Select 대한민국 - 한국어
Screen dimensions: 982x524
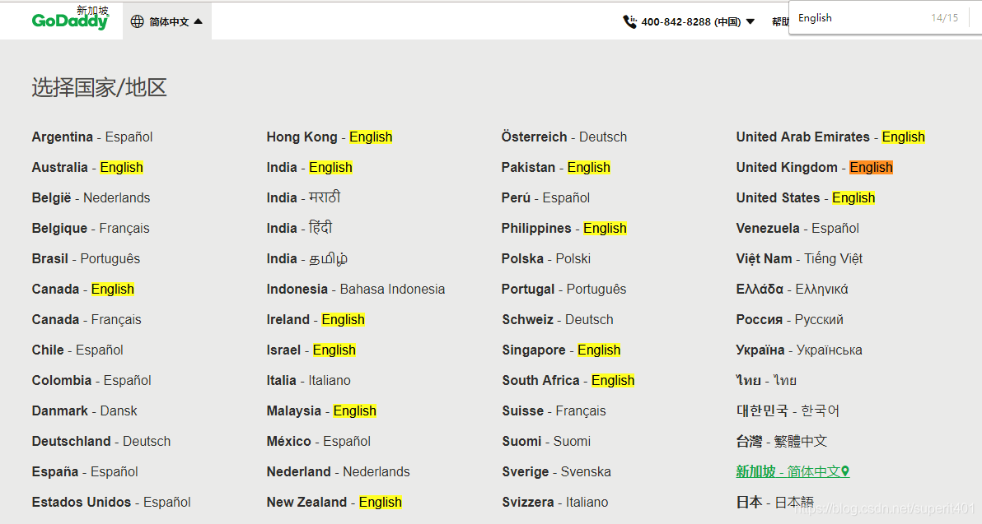[x=788, y=410]
